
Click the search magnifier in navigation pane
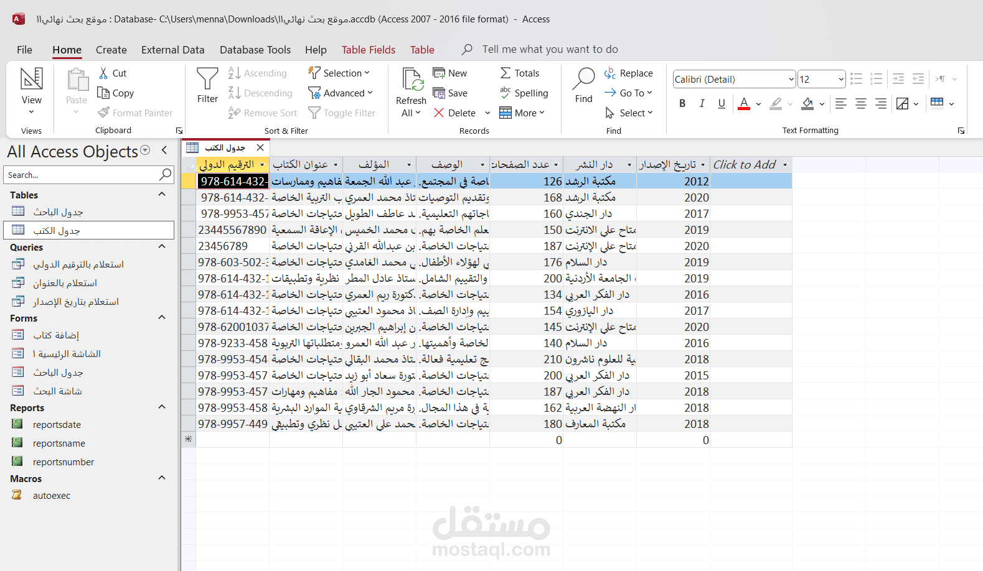166,175
